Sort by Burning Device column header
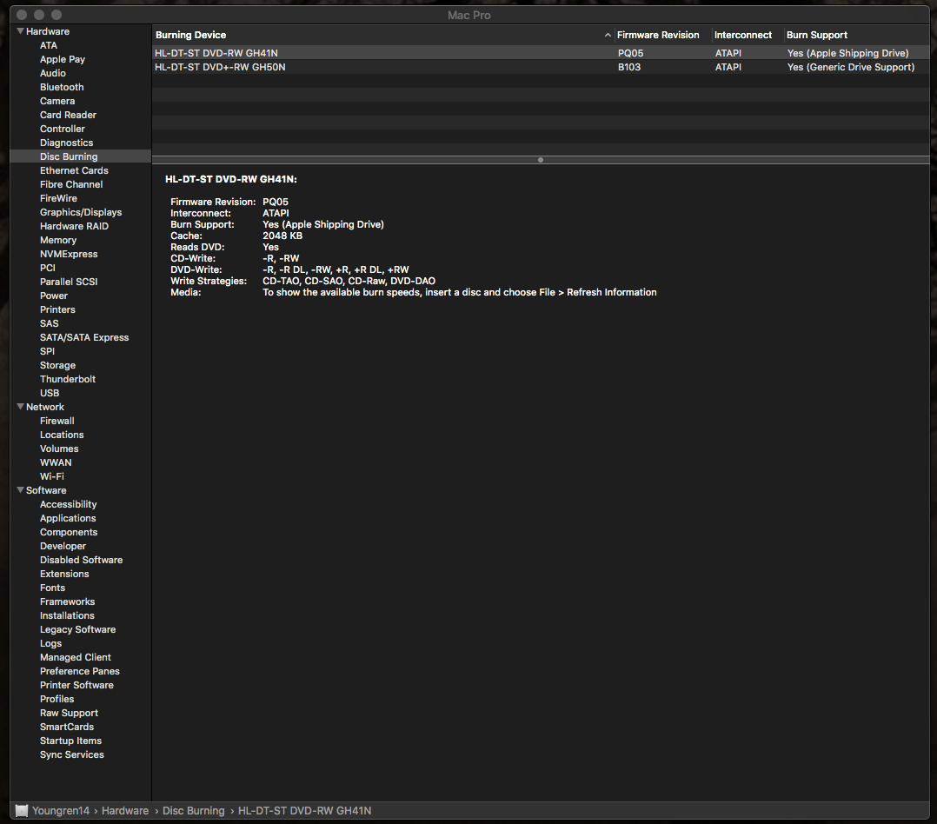Screen dimensions: 937x824 pos(190,35)
